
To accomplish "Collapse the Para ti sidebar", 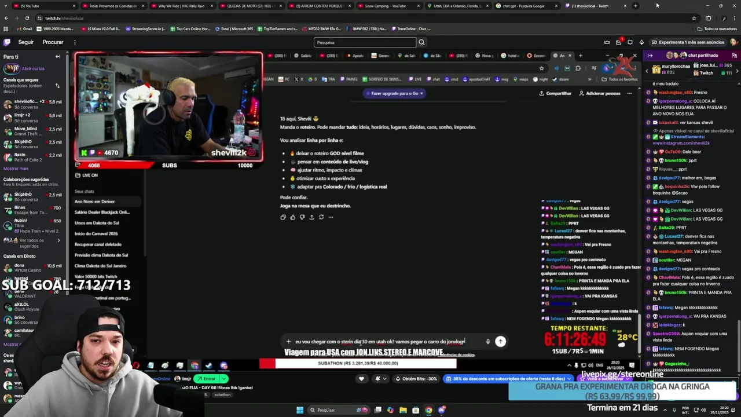I will click(x=58, y=57).
